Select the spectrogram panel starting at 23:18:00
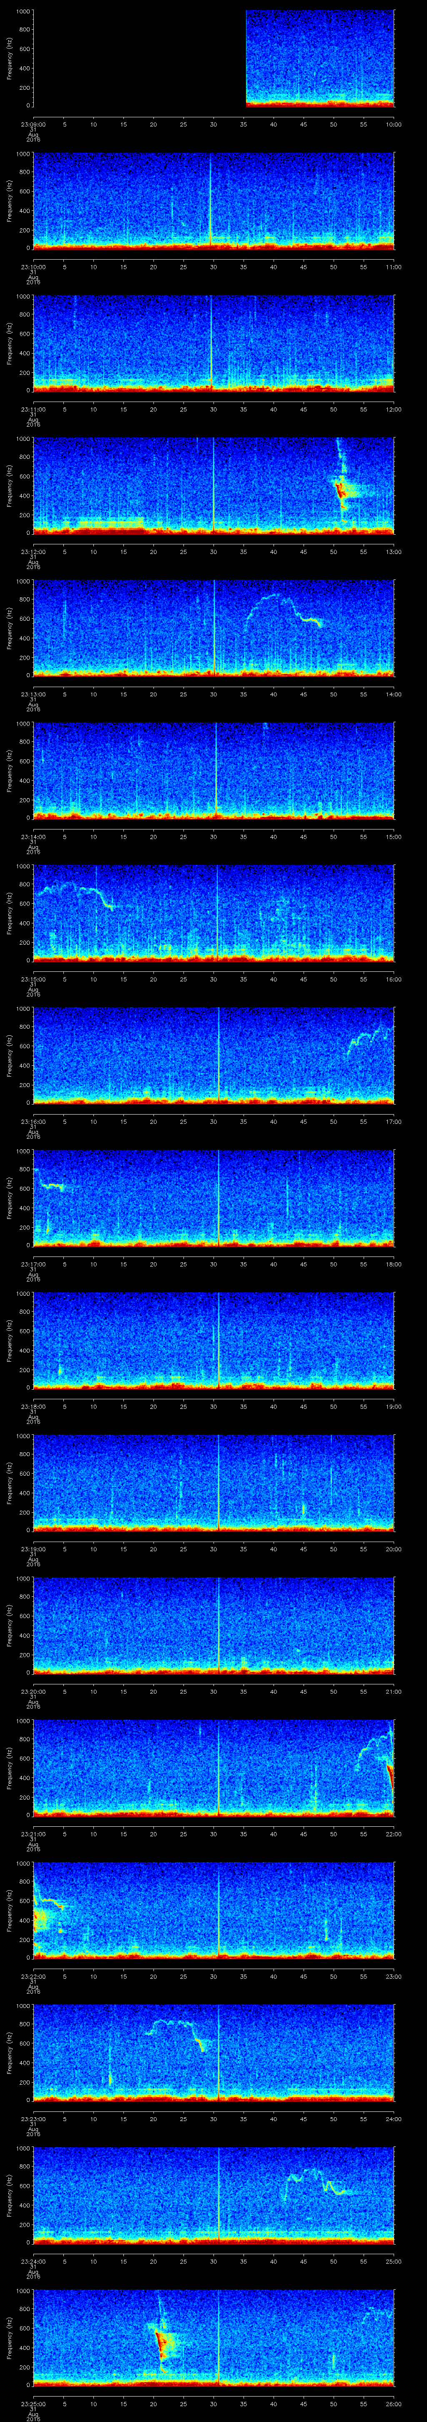427x2422 pixels. [x=213, y=1341]
